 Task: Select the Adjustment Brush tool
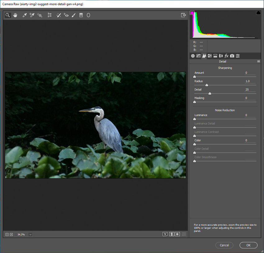pos(74,15)
